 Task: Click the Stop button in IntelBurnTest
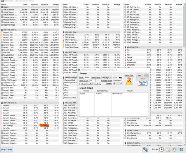click(146, 75)
